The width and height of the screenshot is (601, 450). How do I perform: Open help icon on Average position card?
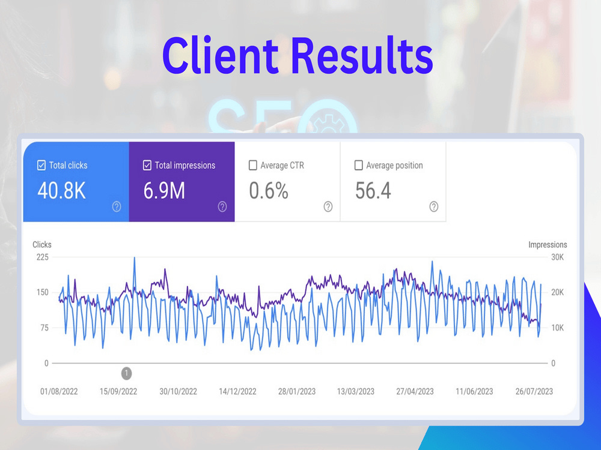[434, 206]
